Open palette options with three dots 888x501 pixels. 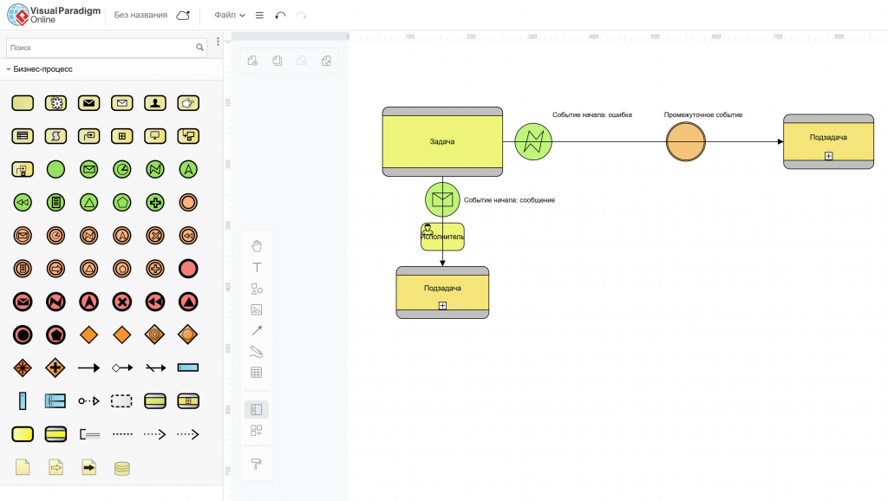218,42
